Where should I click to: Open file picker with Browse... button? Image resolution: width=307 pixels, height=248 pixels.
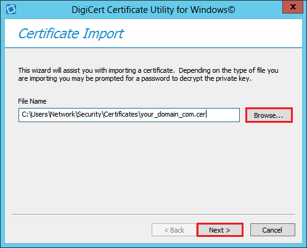click(269, 115)
